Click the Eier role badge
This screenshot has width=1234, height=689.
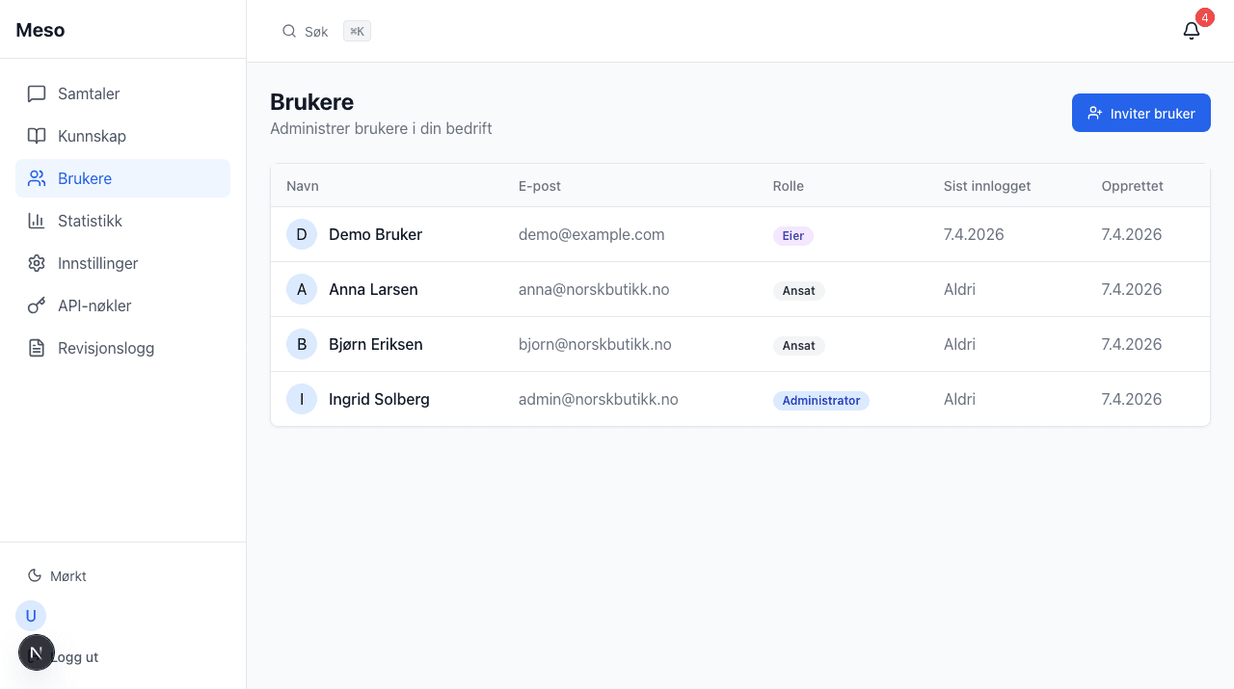pyautogui.click(x=792, y=235)
